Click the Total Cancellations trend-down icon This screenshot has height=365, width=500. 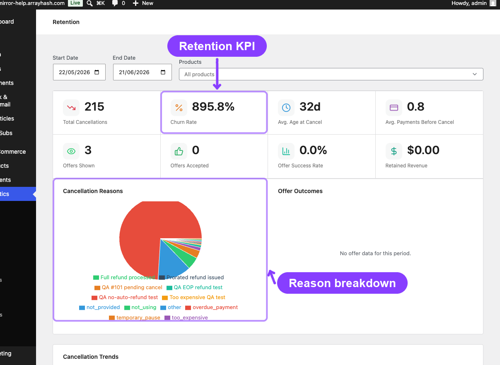(x=71, y=108)
